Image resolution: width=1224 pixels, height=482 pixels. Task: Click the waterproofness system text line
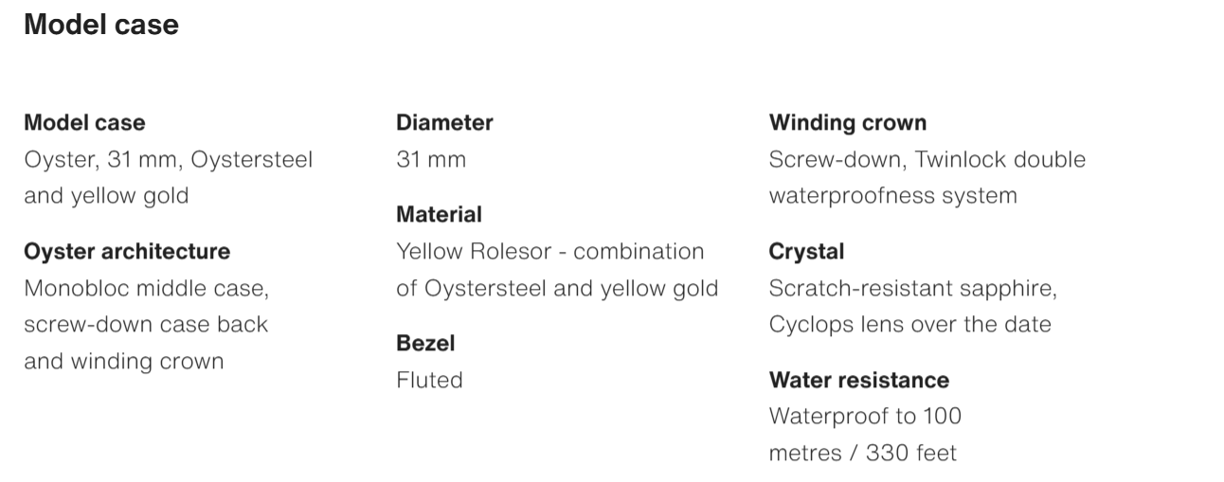click(x=892, y=196)
